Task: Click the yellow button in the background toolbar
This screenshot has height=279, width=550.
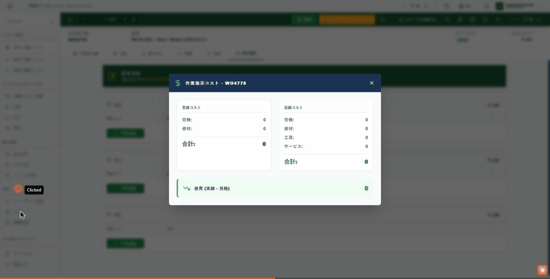Action: click(x=347, y=19)
